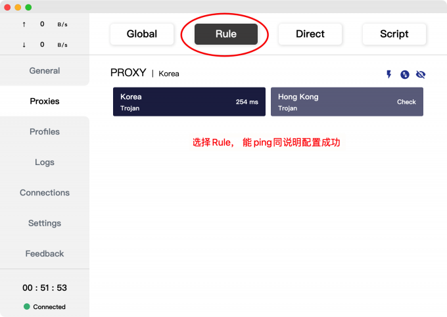Open the Feedback page

pyautogui.click(x=45, y=254)
